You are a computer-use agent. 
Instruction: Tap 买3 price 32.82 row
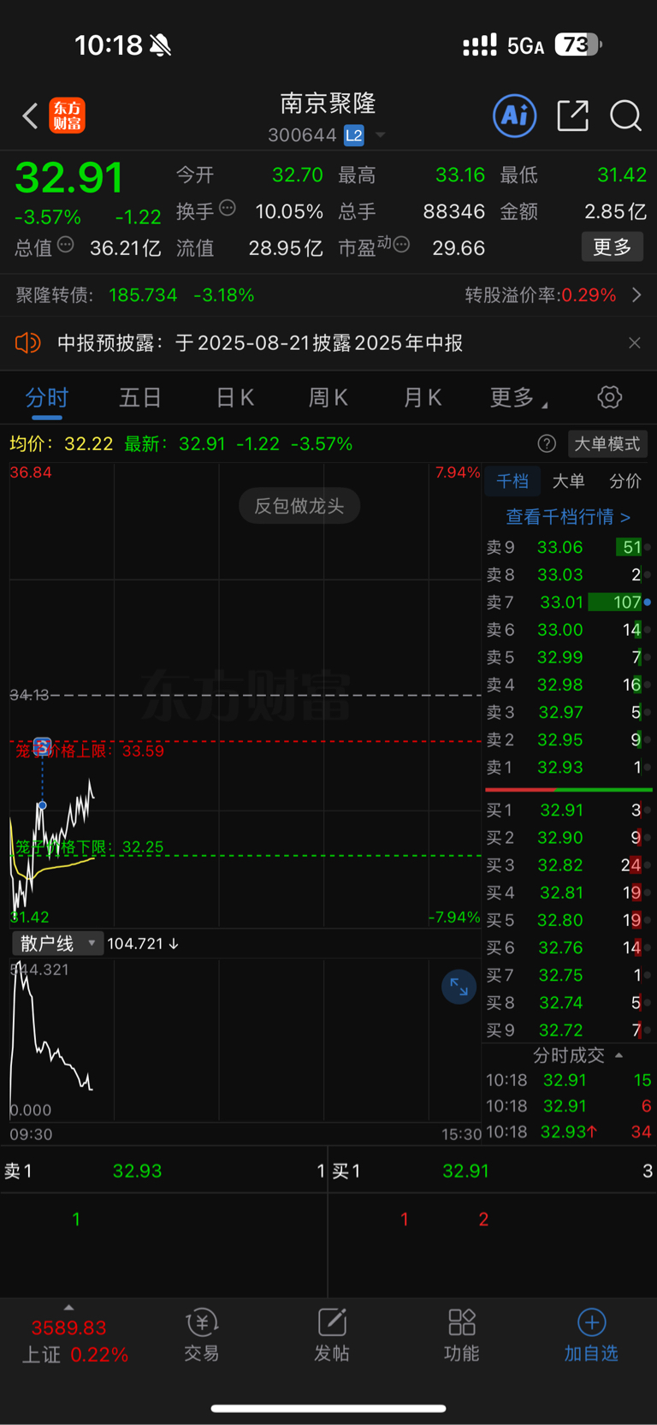pyautogui.click(x=568, y=865)
